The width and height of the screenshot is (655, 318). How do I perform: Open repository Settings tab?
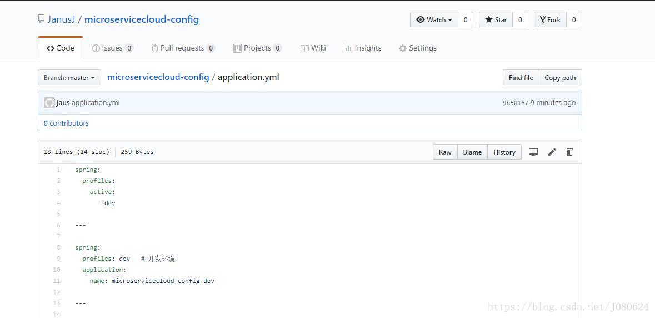tap(418, 48)
